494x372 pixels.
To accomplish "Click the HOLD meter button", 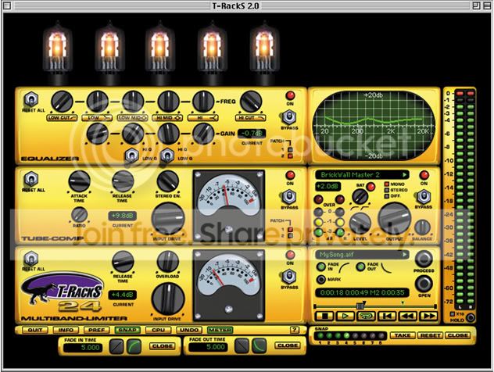I will pos(470,317).
